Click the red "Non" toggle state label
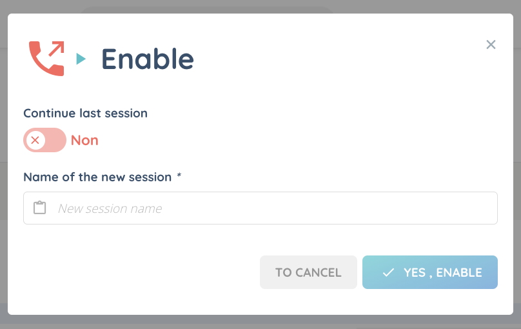The image size is (521, 329). (x=84, y=140)
